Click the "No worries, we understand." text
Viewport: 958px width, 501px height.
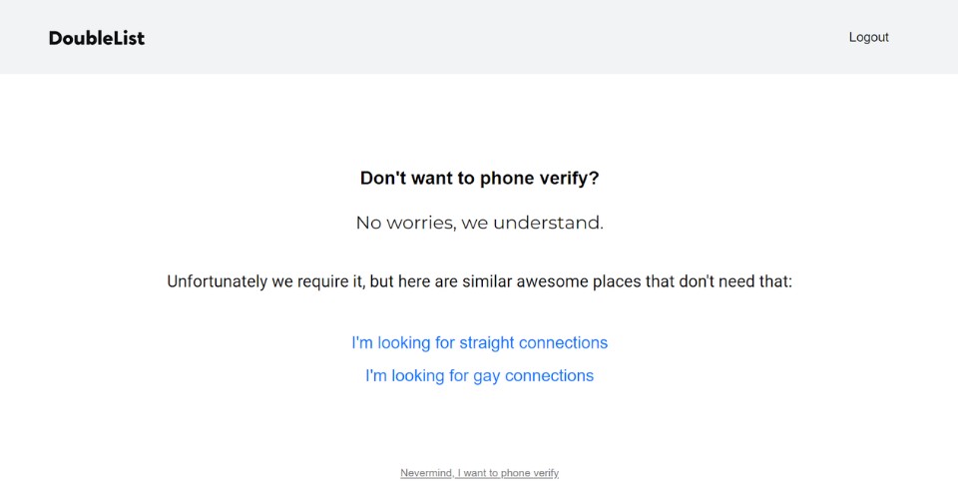[479, 223]
